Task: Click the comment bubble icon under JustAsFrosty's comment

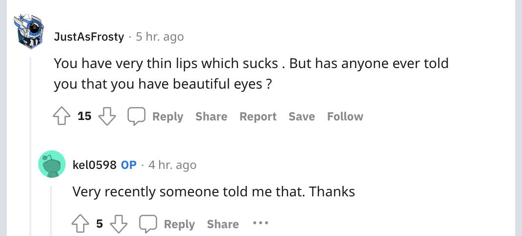Action: (137, 116)
